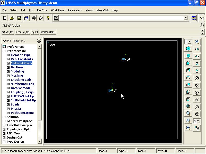The width and height of the screenshot is (206, 154).
Task: Open the PlotCtrls menu
Action: pos(42,10)
